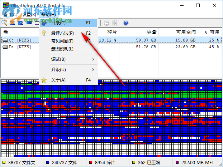Image resolution: width=223 pixels, height=167 pixels.
Task: Select 目录(C) from the help menu
Action: point(68,23)
